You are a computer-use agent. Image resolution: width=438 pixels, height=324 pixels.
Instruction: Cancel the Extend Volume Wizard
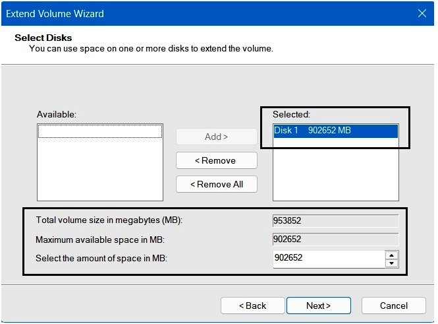pyautogui.click(x=394, y=306)
